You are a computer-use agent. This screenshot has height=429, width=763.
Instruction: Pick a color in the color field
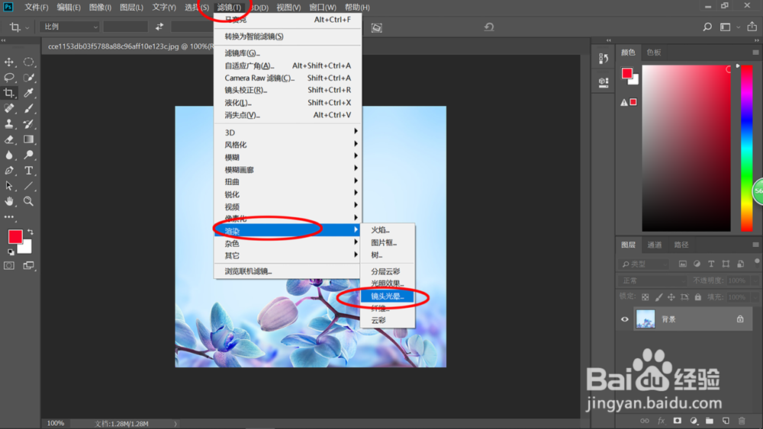click(686, 148)
